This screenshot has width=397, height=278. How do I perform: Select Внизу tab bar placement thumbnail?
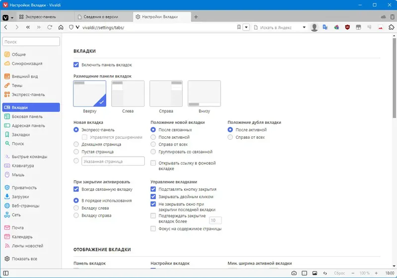(204, 94)
